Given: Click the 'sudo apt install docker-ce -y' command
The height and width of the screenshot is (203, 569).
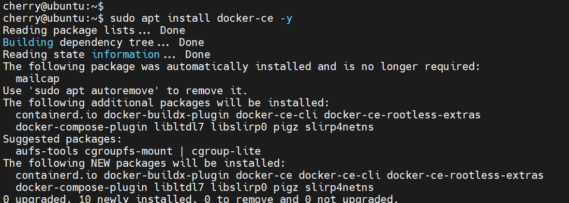Looking at the screenshot, I should pyautogui.click(x=201, y=18).
